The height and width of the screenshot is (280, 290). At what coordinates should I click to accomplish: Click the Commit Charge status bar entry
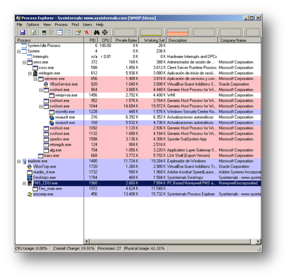[x=74, y=248]
